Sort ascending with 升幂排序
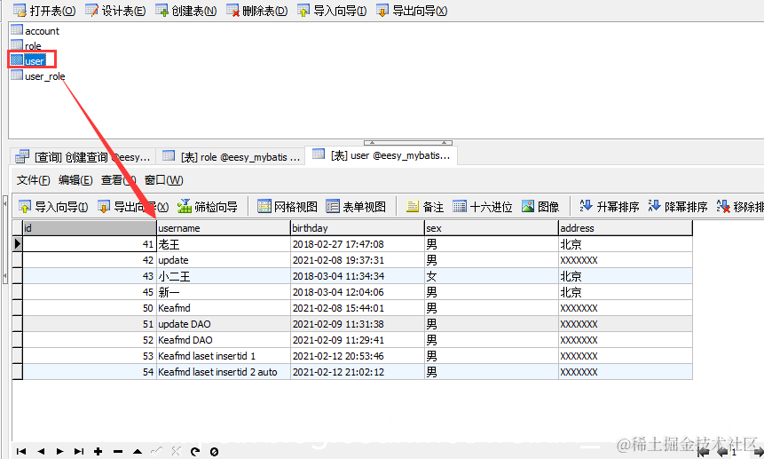Screen dimensions: 764x459 click(x=609, y=207)
